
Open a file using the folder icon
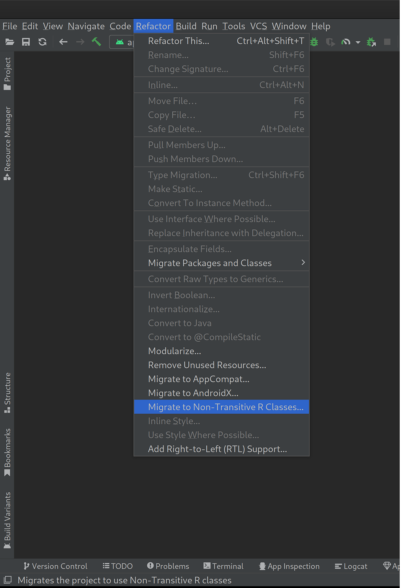[x=9, y=42]
